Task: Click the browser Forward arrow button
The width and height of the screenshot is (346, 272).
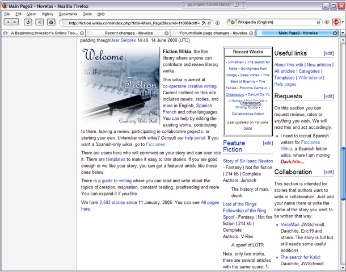Action: tap(15, 22)
